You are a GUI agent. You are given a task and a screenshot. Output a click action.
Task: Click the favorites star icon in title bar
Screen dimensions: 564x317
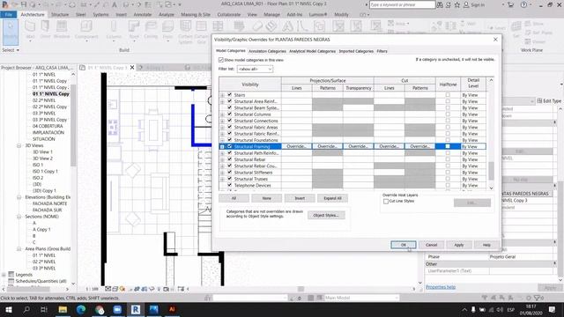click(x=456, y=4)
